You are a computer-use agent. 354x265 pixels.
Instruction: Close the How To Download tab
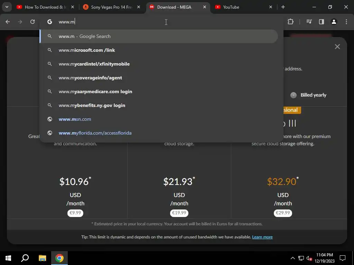click(x=73, y=7)
